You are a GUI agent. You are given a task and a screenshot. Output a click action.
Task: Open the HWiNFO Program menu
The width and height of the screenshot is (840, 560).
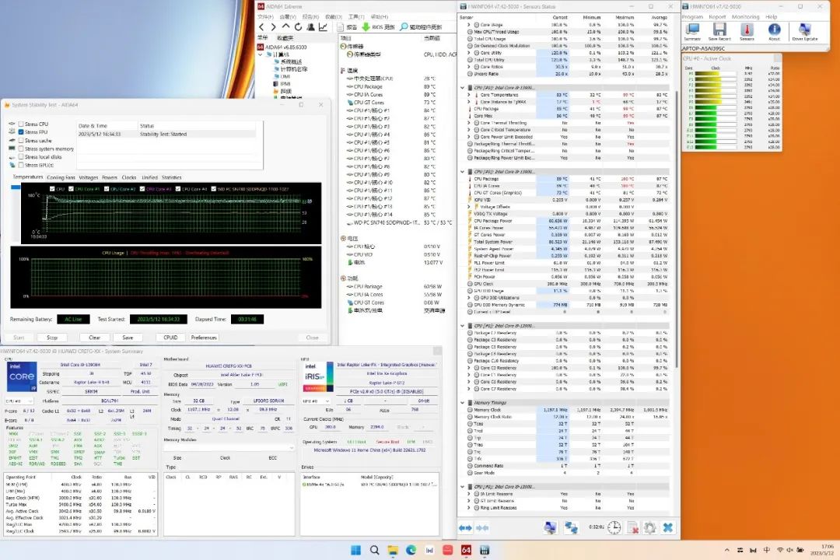[x=692, y=16]
